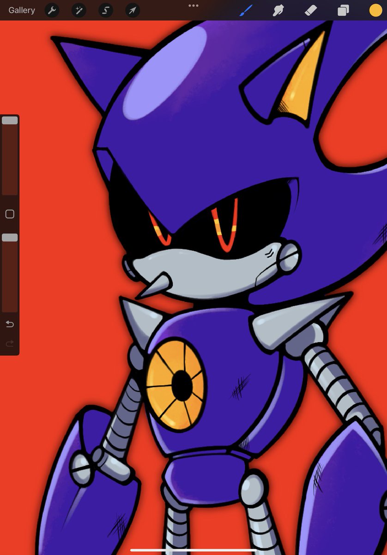This screenshot has width=387, height=555.
Task: Click the brush opacity slider handle
Action: coord(10,237)
